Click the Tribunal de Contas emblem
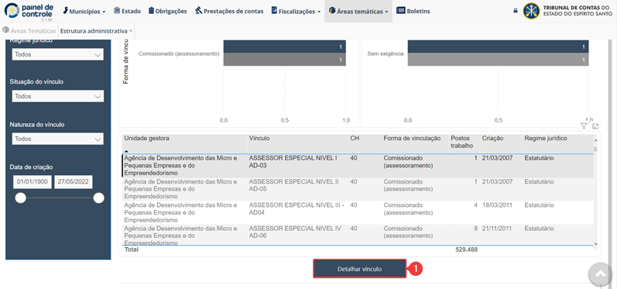Screen dimensions: 617x289 [x=531, y=11]
